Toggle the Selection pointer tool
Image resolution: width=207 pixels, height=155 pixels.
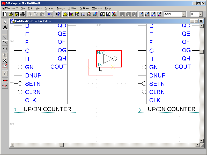(x=5, y=21)
